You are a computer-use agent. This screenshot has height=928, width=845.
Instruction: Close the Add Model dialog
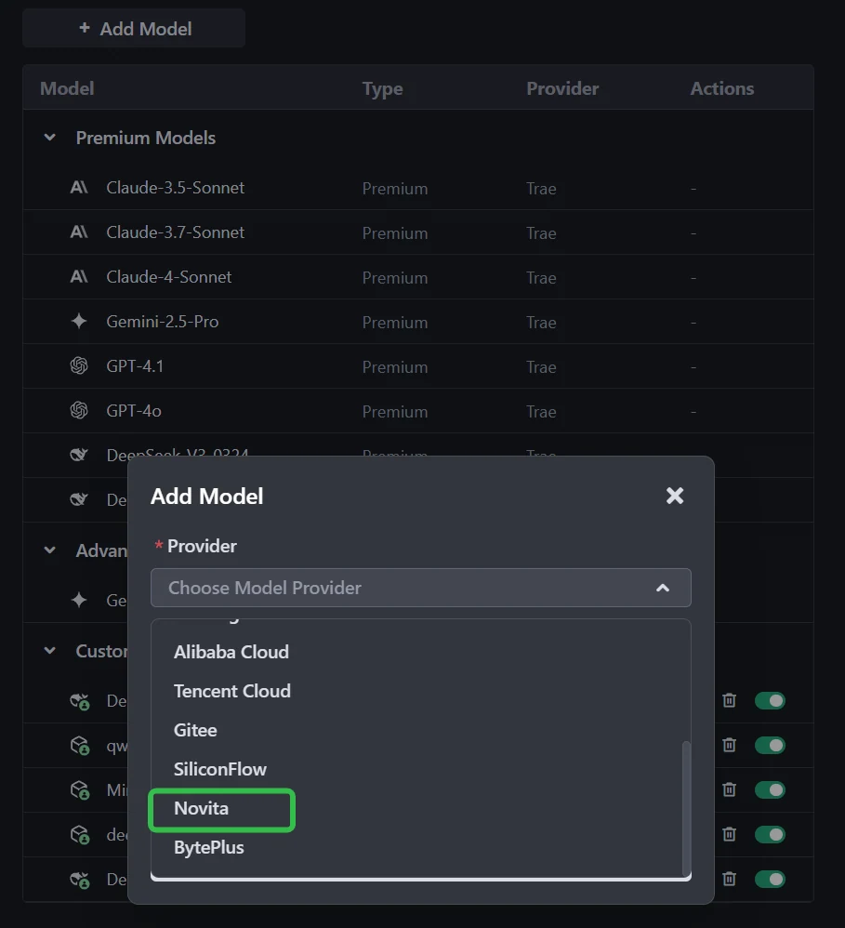pyautogui.click(x=675, y=496)
